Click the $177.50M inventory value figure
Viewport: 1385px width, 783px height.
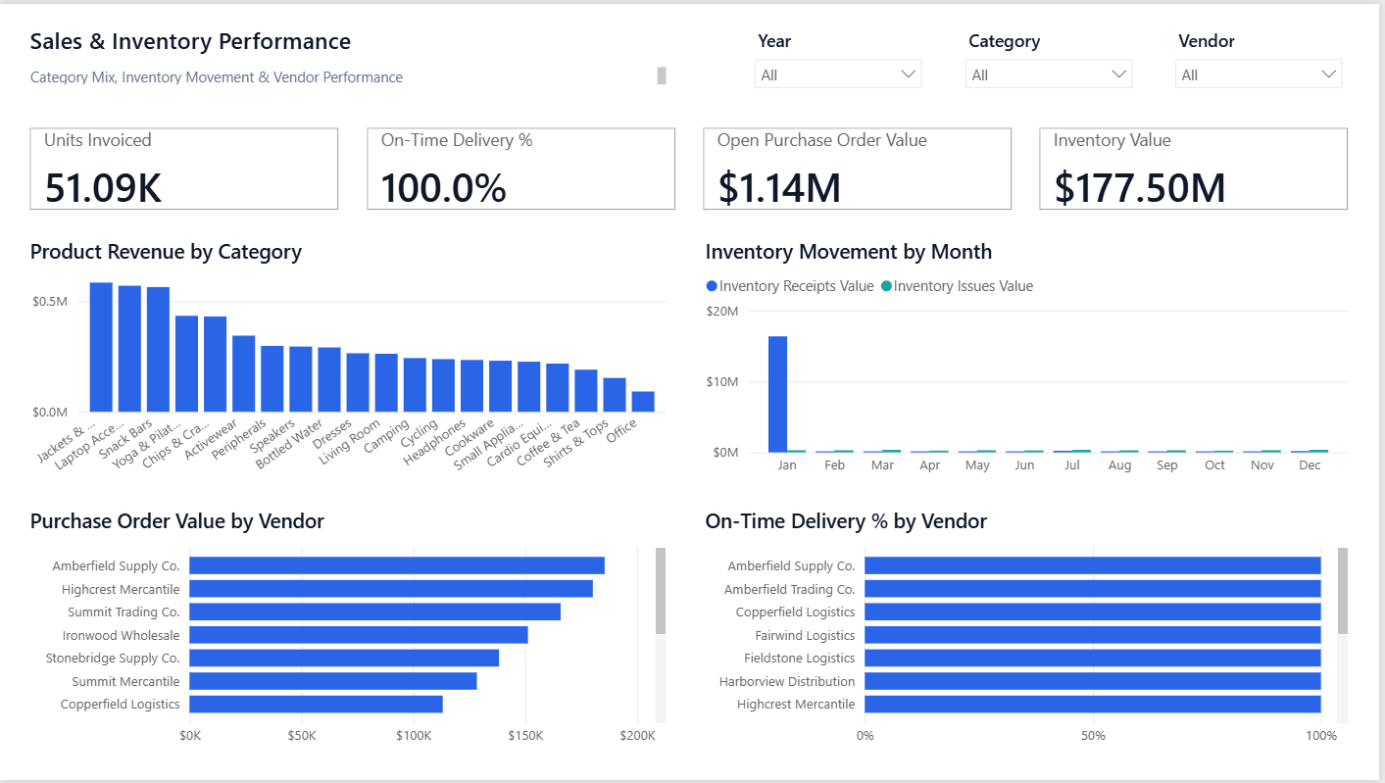tap(1140, 187)
